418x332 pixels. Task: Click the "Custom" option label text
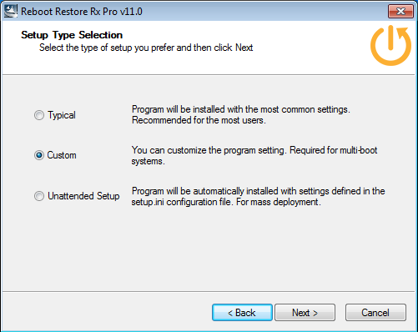62,155
